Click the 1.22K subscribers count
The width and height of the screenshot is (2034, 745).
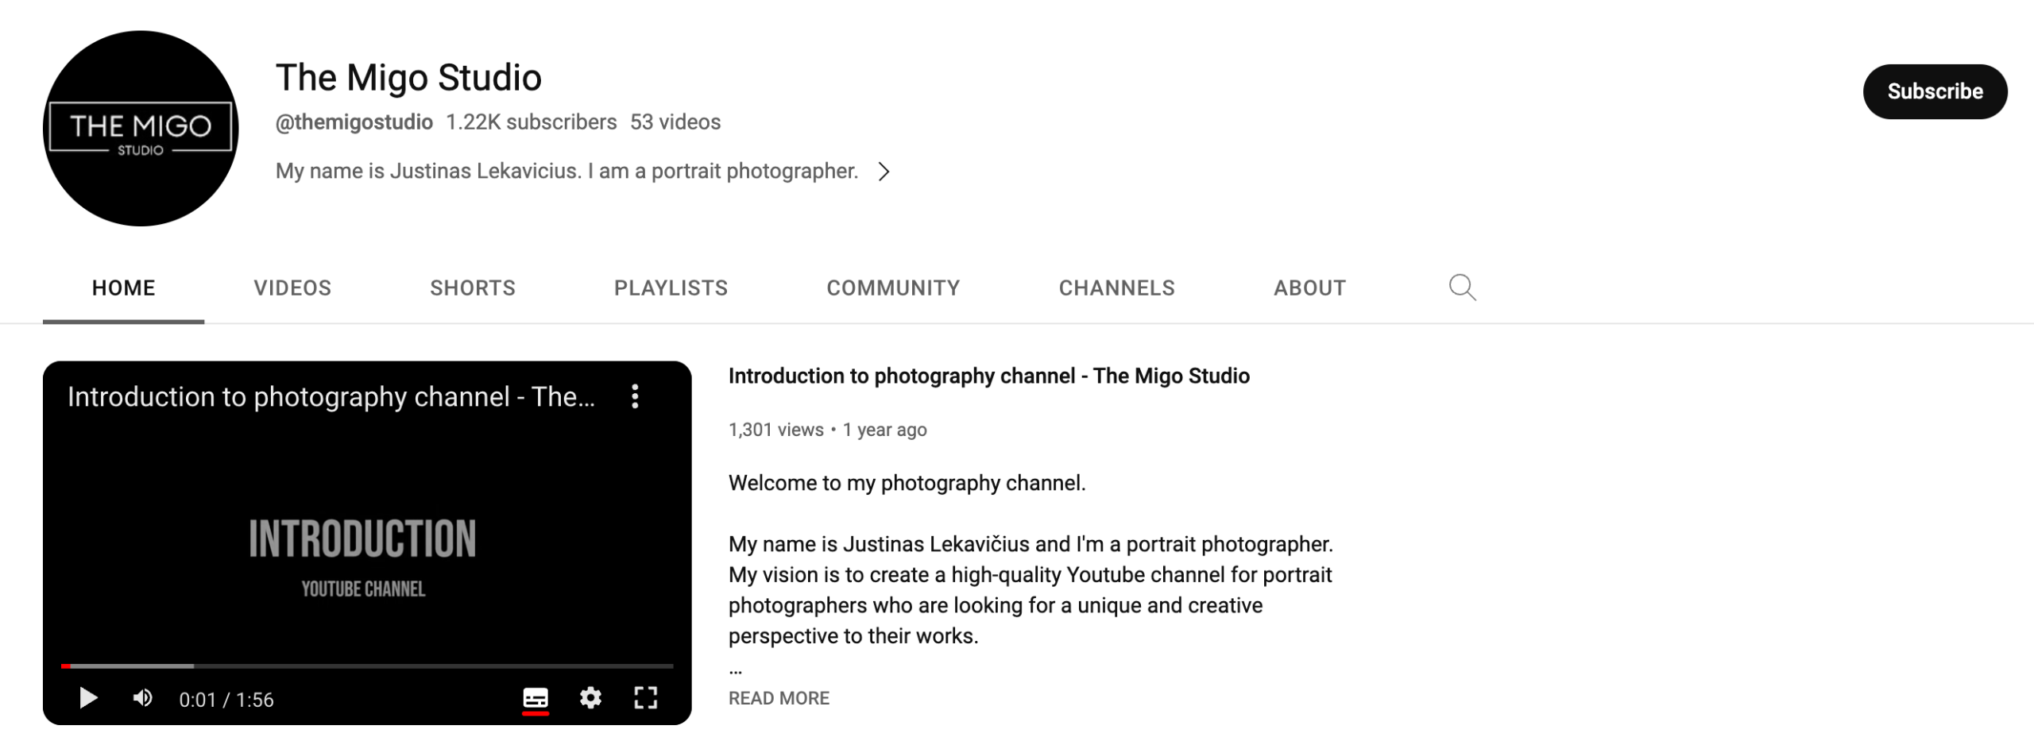tap(531, 122)
